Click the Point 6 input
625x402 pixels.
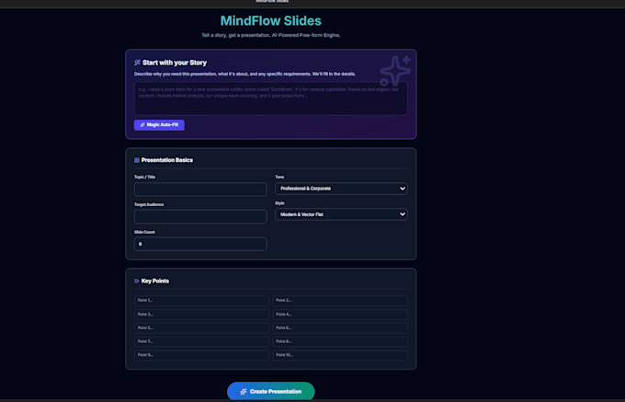point(340,327)
